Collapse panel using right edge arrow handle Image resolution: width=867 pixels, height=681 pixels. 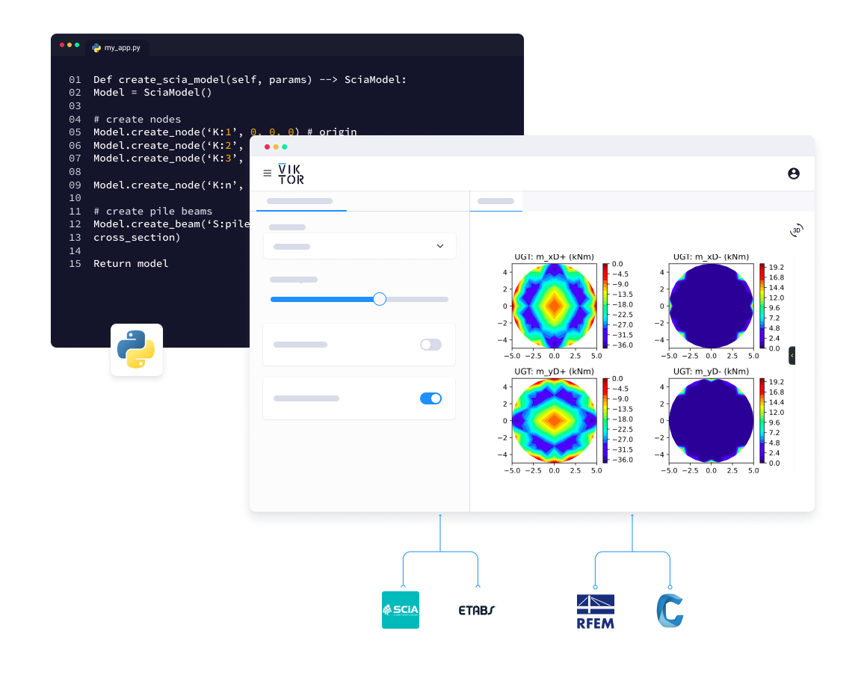[x=792, y=356]
